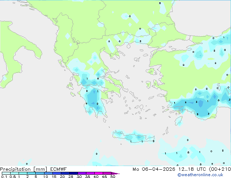The image size is (231, 178).
Task: Select legend swatch between 1 and 2
Action: click(23, 173)
